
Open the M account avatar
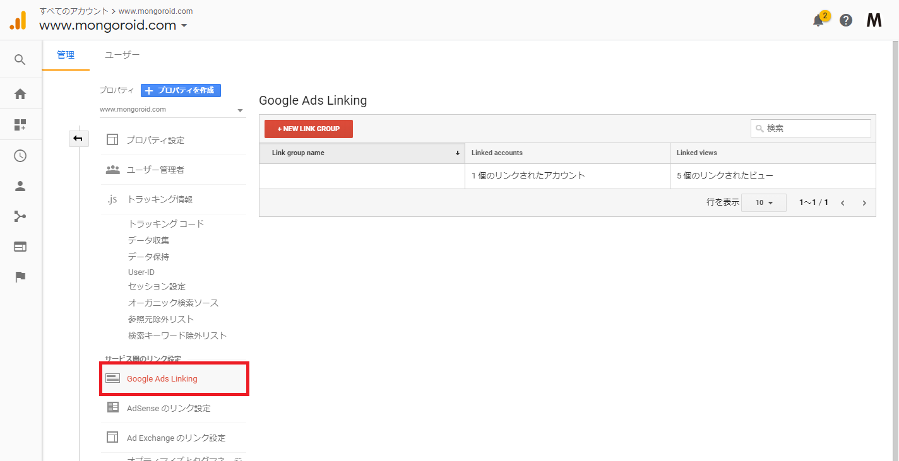coord(874,20)
